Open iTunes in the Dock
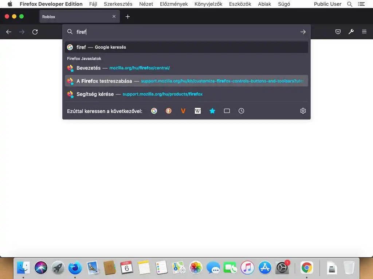This screenshot has width=373, height=279. coord(247,268)
